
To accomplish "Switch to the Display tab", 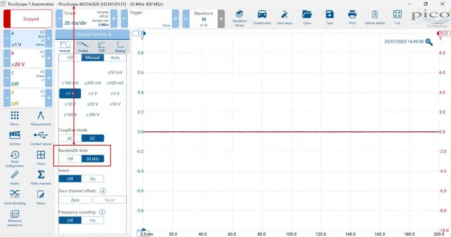I will click(x=120, y=47).
